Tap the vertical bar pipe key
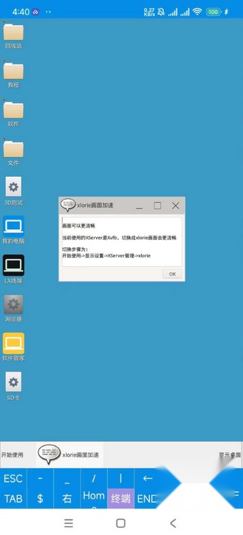The height and width of the screenshot is (535, 243). coord(121,478)
